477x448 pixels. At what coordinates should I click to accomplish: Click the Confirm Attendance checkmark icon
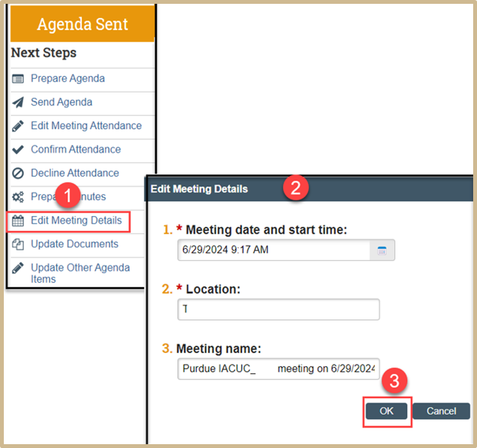pyautogui.click(x=18, y=150)
